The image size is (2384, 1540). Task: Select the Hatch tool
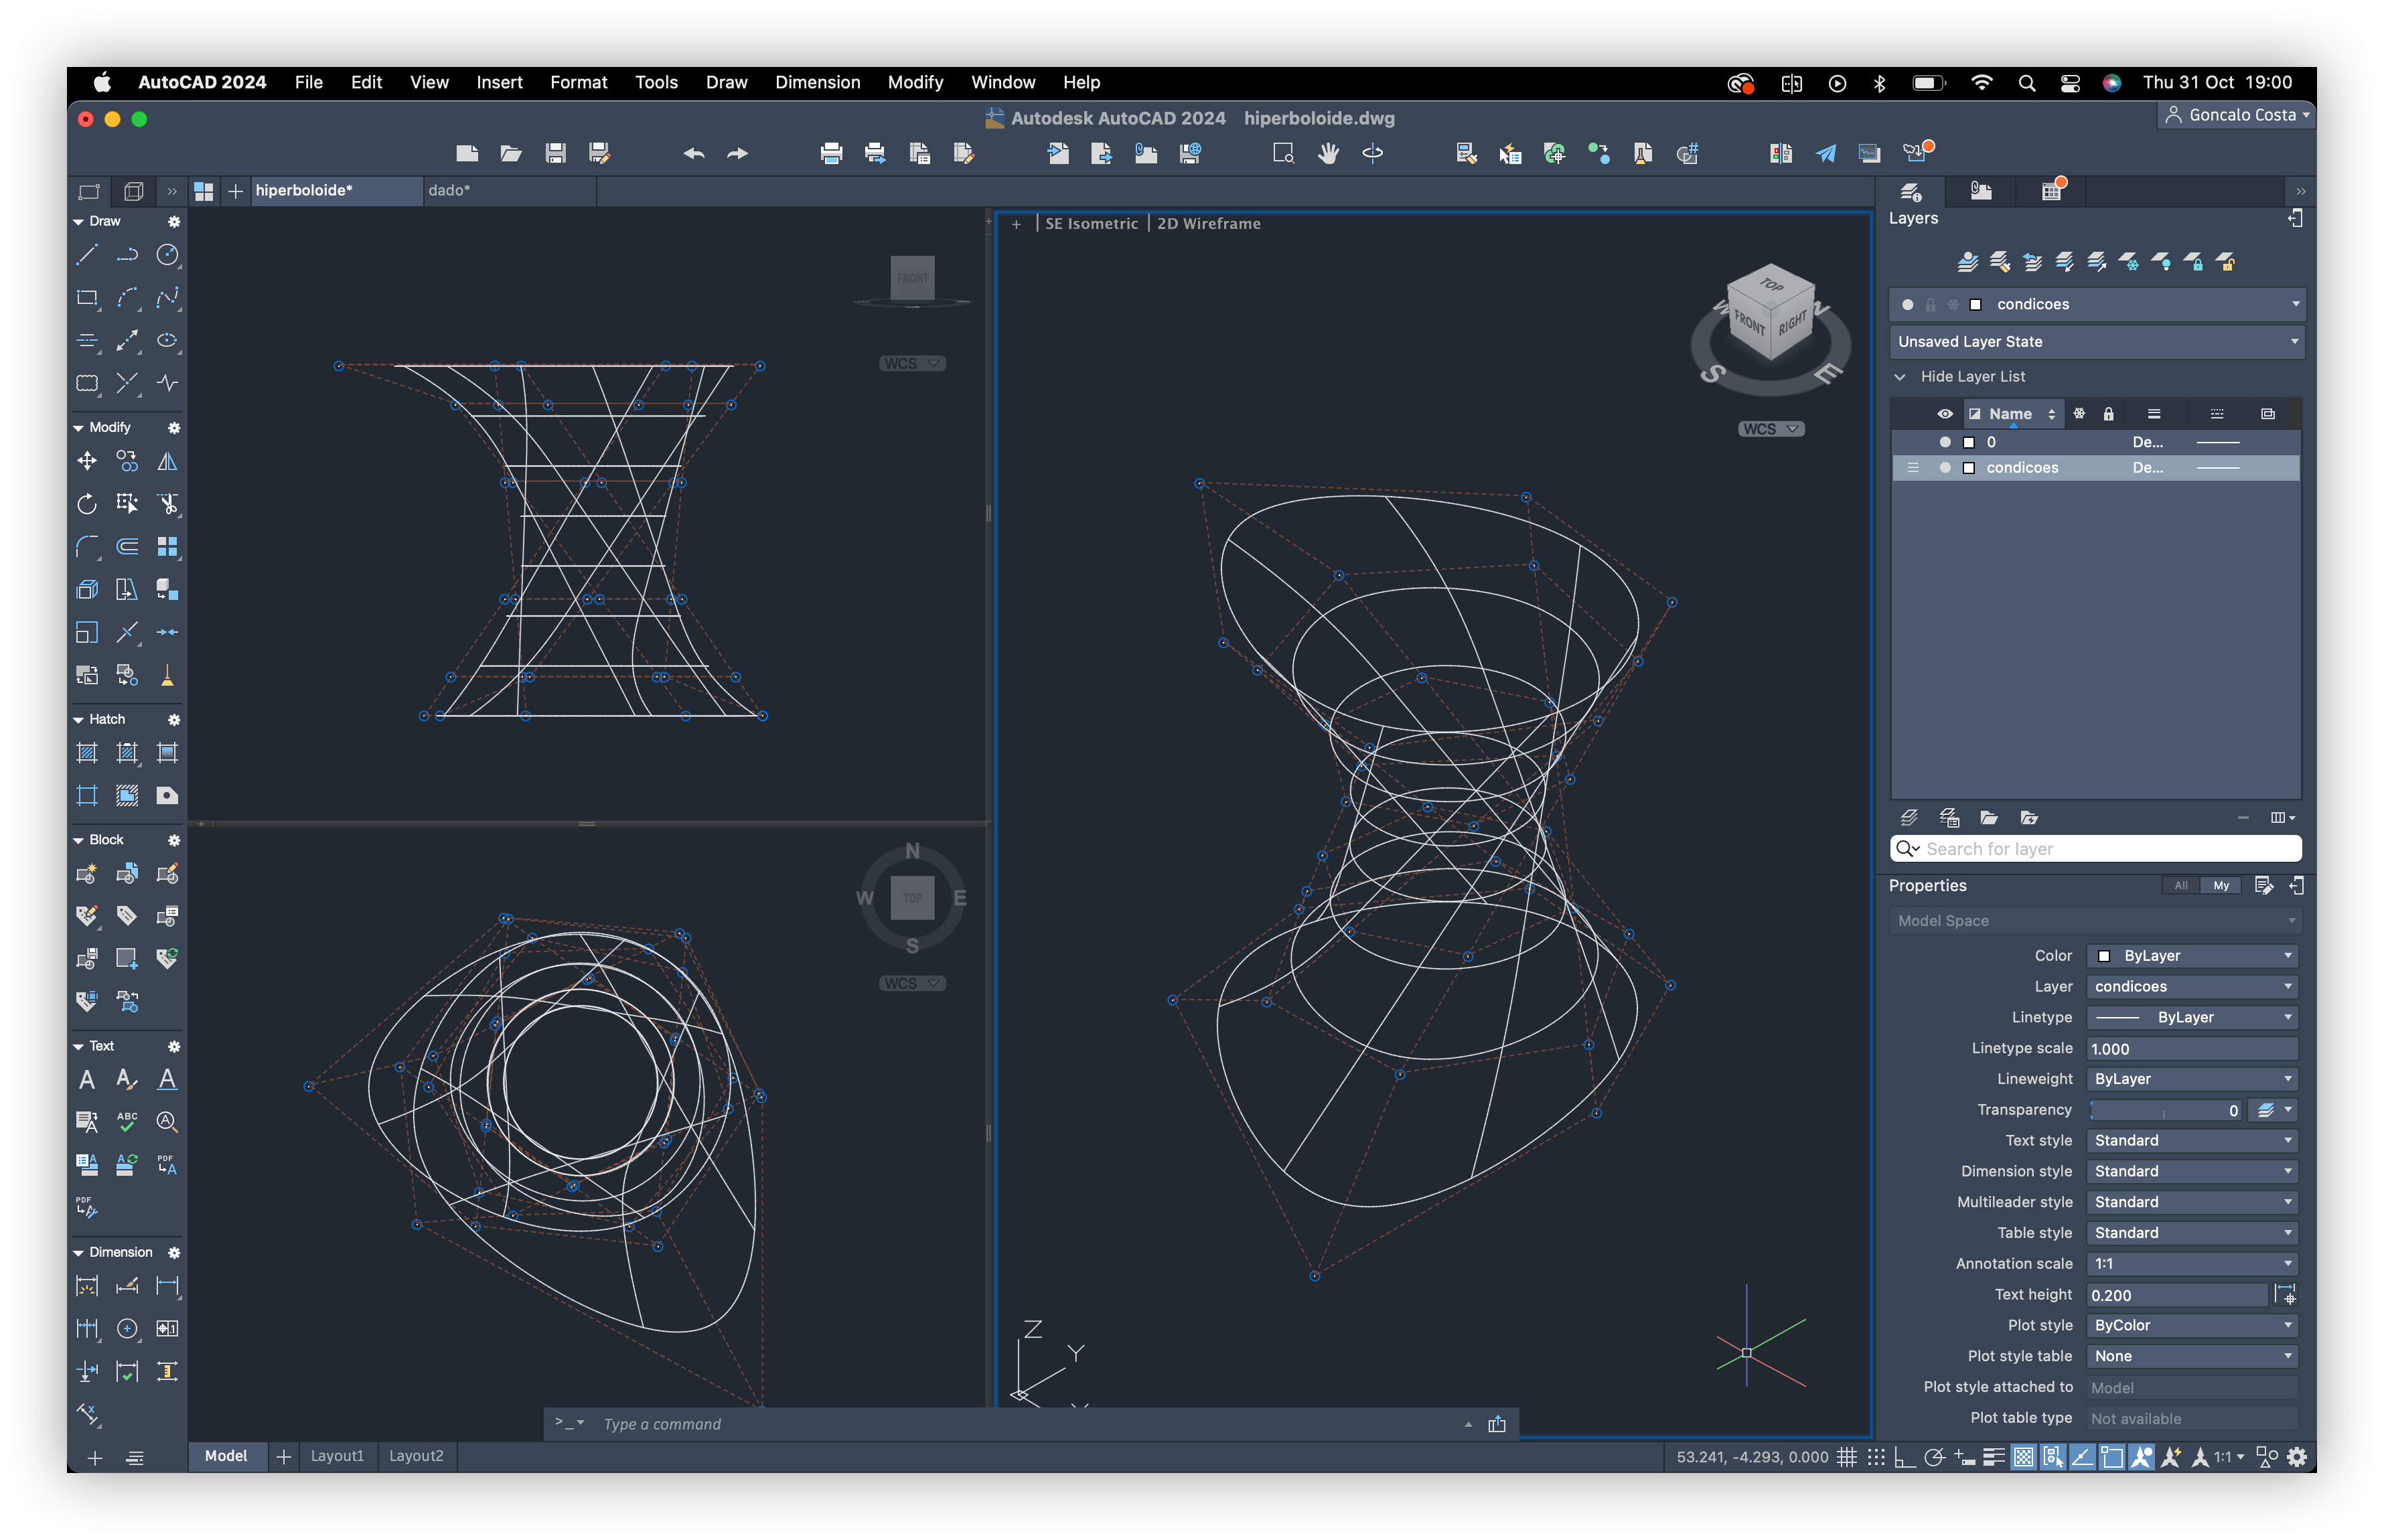click(x=87, y=753)
